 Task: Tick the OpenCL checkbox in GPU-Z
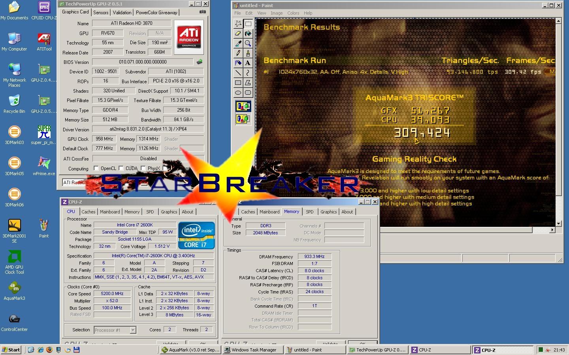pyautogui.click(x=96, y=168)
